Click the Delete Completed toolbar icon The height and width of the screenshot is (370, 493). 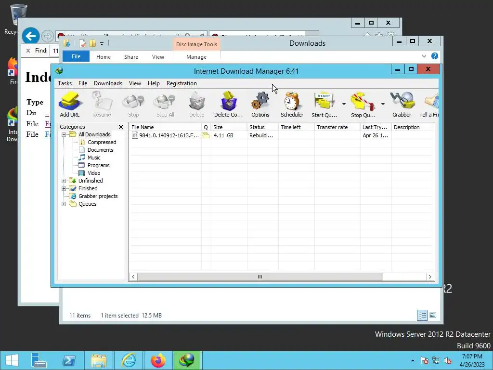point(229,104)
